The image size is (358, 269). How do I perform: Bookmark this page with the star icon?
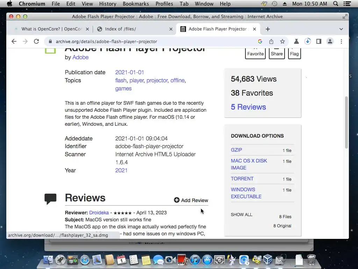point(282,41)
